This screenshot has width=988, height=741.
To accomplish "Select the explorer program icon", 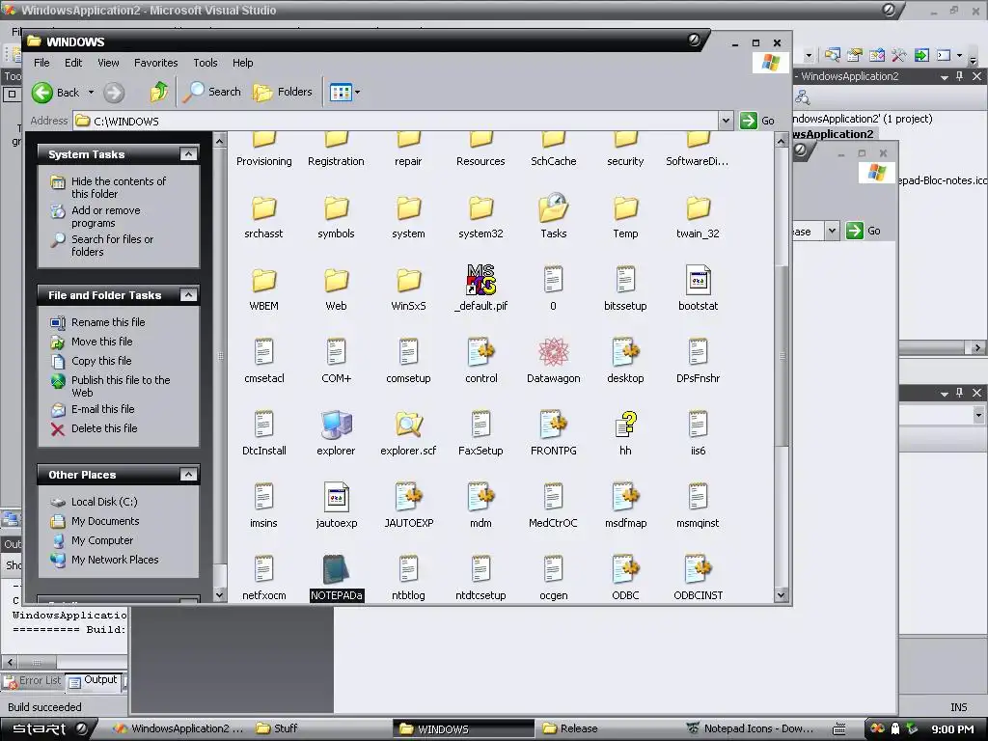I will [336, 425].
